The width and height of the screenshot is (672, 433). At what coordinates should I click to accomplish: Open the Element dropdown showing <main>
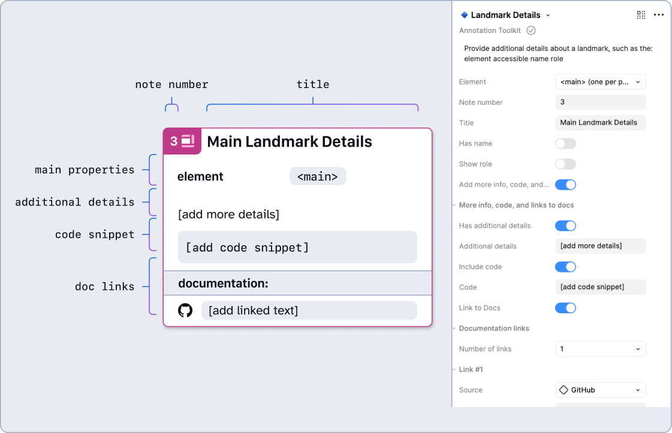(x=601, y=82)
